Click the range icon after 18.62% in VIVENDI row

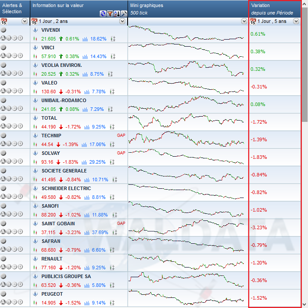(113, 39)
